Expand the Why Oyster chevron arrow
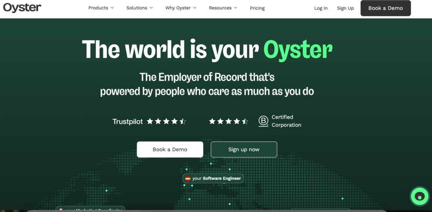Viewport: 432px width, 212px height. [x=194, y=8]
